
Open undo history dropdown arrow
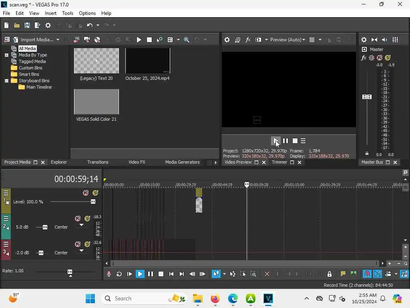98,25
